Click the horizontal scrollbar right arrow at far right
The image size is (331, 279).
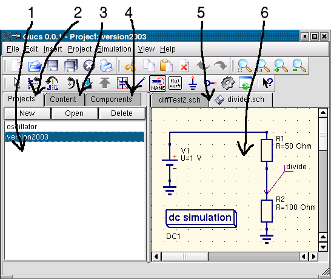coord(313,257)
